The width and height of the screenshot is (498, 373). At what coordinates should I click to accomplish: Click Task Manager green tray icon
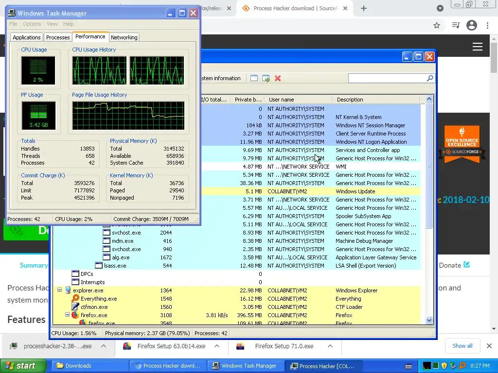[436, 366]
